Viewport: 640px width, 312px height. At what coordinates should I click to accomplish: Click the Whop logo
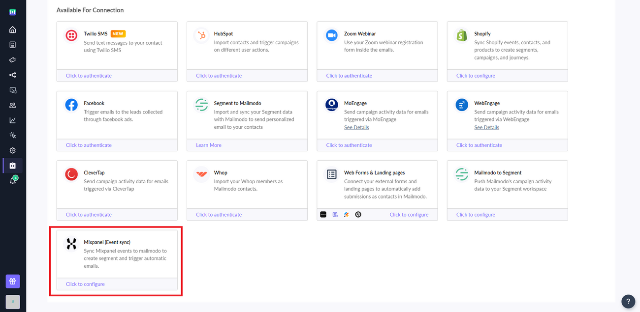(x=201, y=174)
